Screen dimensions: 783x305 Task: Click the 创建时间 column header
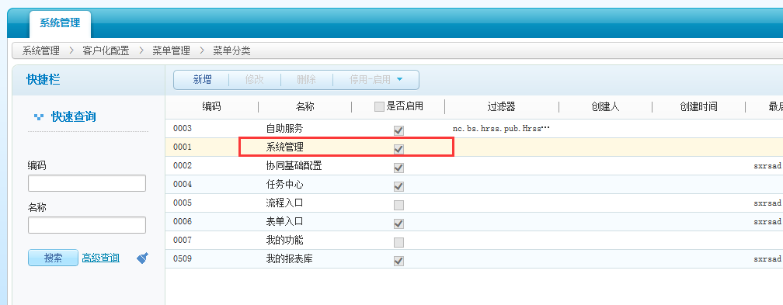[698, 106]
